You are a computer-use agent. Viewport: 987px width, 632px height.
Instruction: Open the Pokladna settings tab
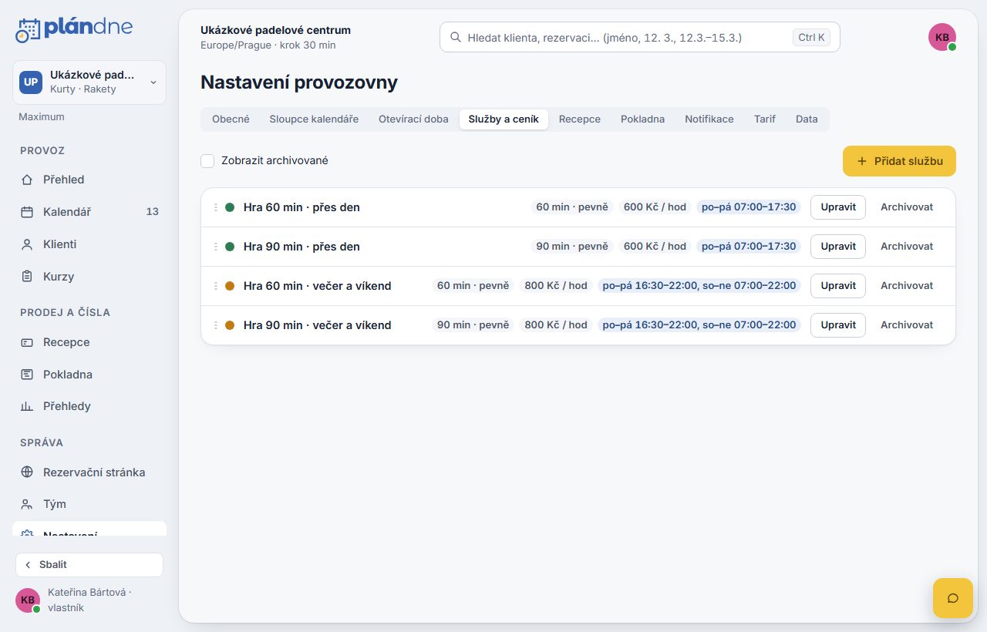(642, 119)
